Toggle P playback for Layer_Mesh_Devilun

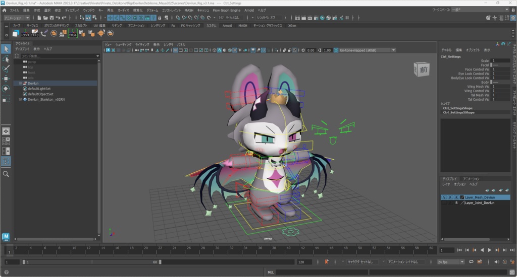click(450, 197)
